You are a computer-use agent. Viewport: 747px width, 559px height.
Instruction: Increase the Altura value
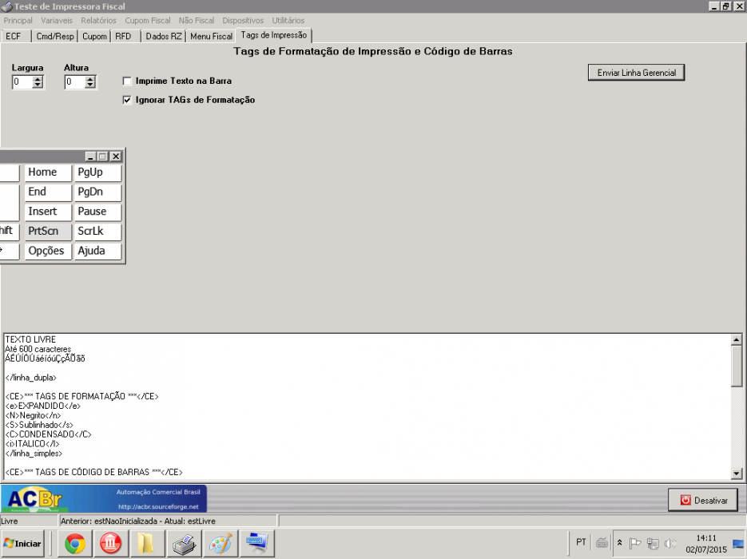coord(90,79)
